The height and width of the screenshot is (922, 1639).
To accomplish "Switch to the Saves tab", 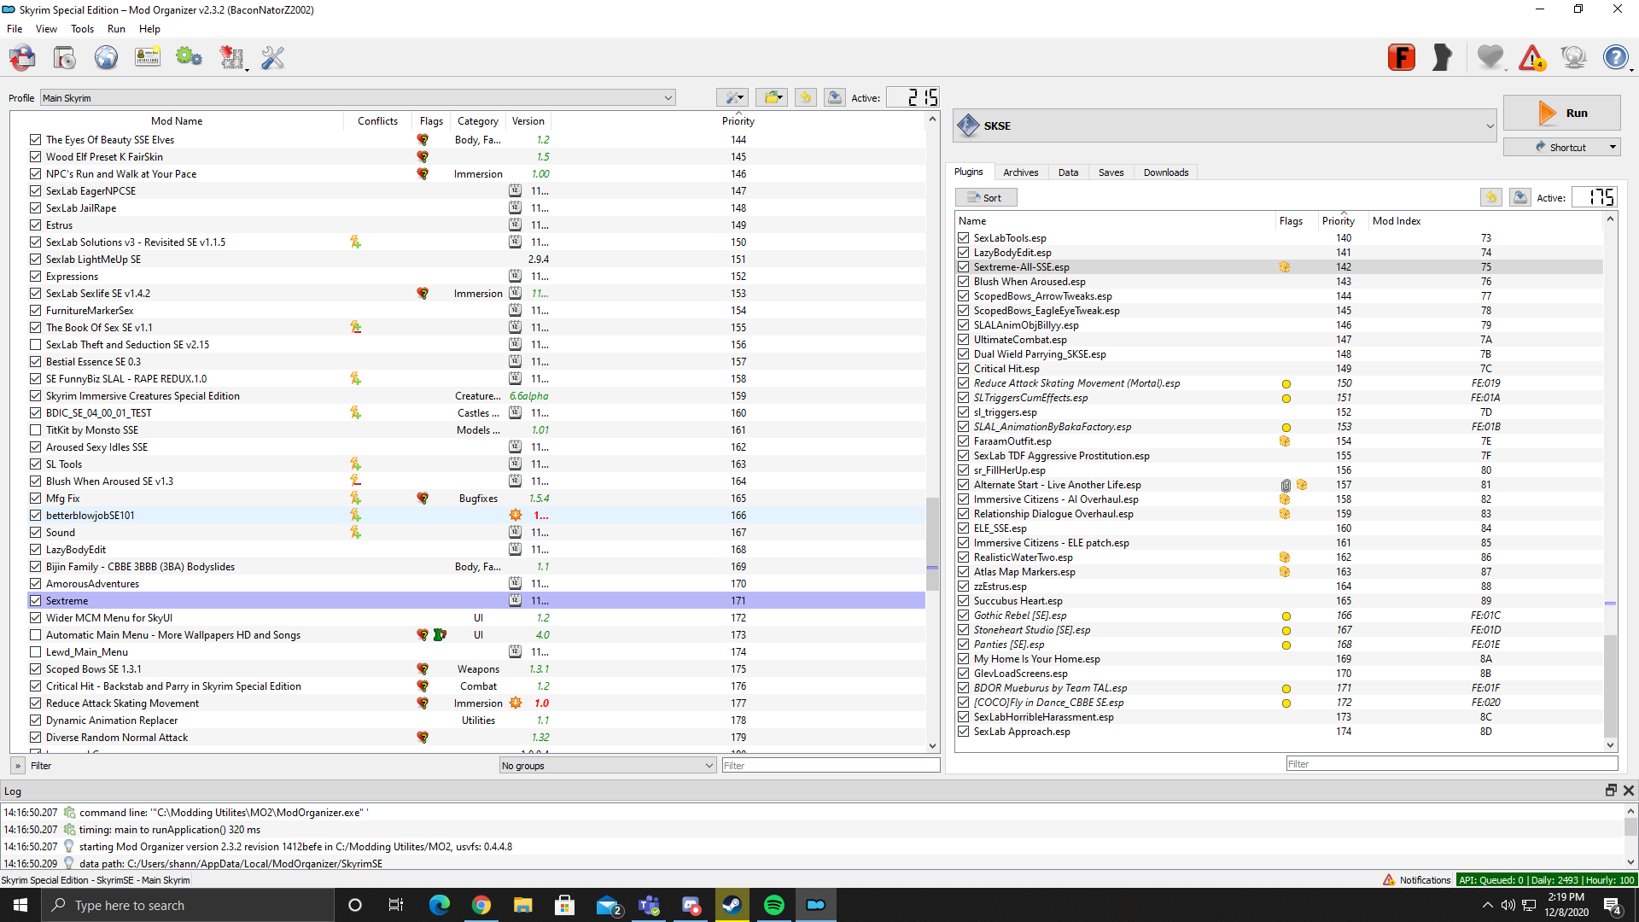I will (1111, 172).
